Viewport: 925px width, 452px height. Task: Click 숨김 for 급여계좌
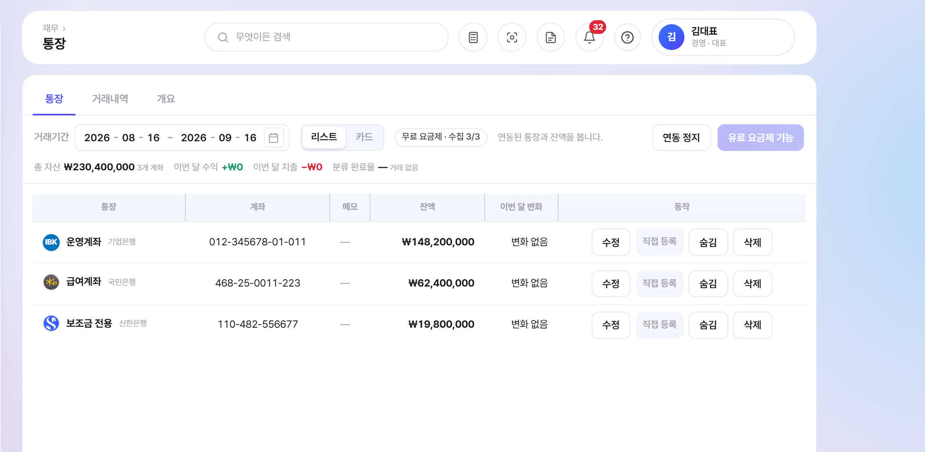pos(708,283)
